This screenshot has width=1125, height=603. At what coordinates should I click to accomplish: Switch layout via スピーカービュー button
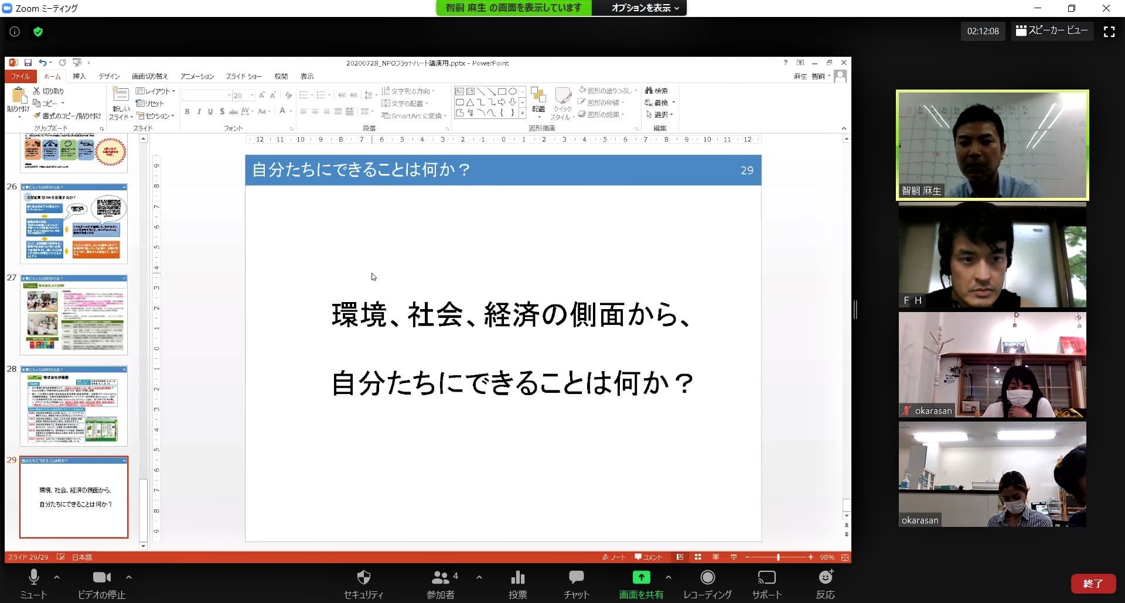coord(1051,30)
